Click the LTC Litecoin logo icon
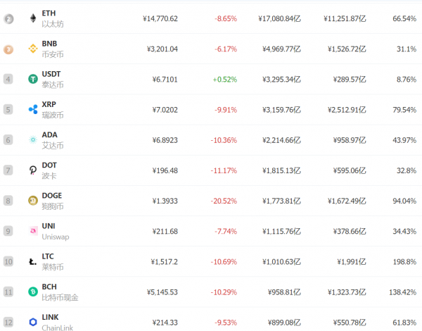The height and width of the screenshot is (331, 422). 32,261
